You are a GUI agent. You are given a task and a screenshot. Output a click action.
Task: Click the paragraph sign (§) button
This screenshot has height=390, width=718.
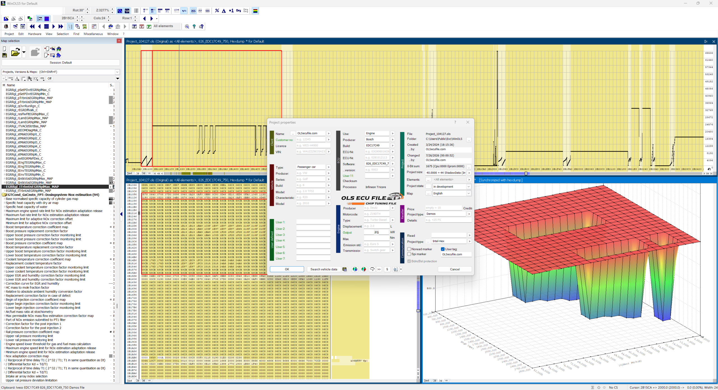tap(387, 269)
